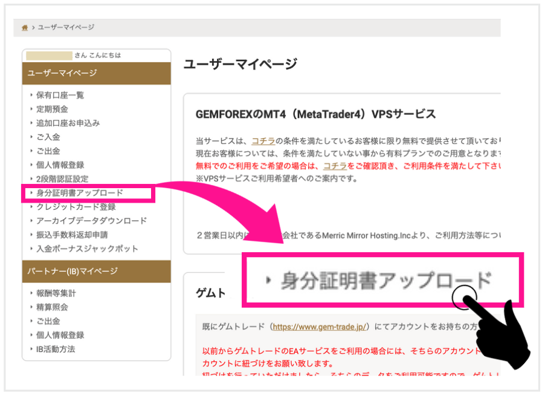Screen dimensions: 545x395
Task: Select 精算照会 in the partner menu
Action: coord(52,307)
